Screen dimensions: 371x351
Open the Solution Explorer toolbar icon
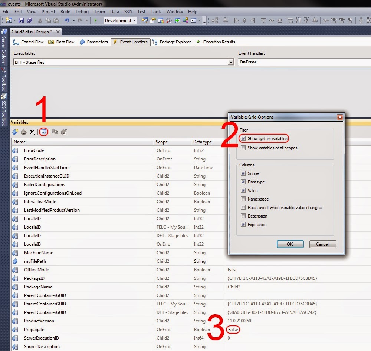coord(144,20)
